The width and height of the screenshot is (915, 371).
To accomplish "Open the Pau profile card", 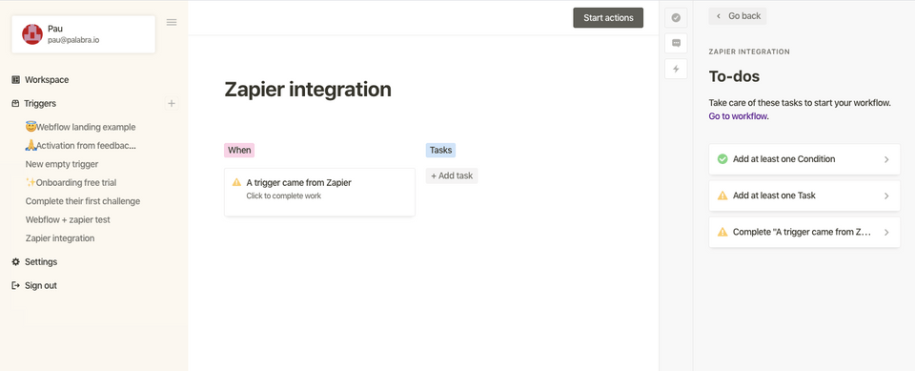I will coord(84,34).
